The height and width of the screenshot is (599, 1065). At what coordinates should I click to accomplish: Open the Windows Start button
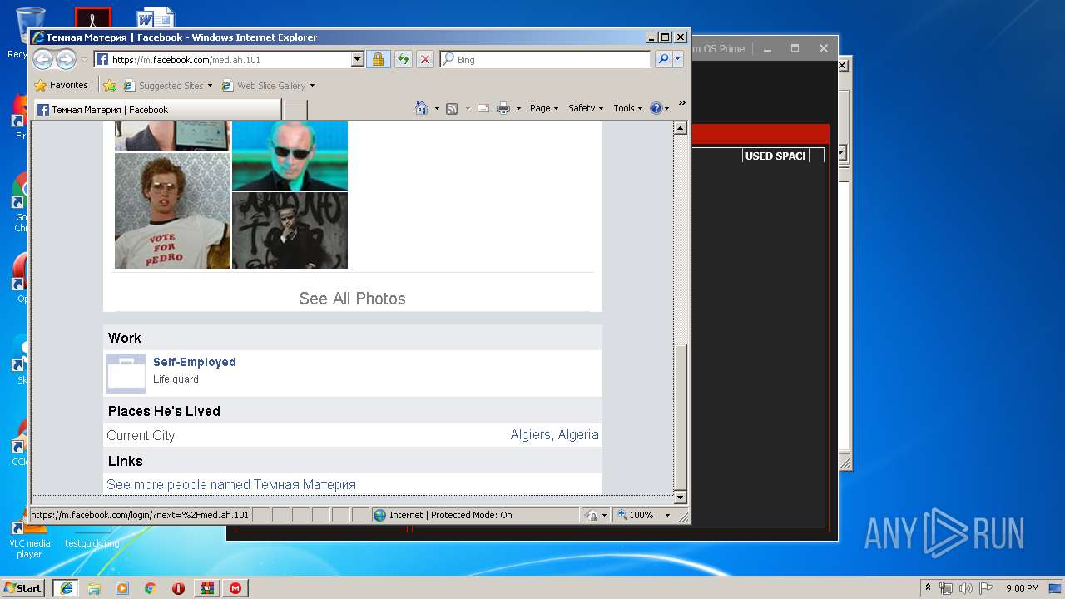tap(23, 587)
